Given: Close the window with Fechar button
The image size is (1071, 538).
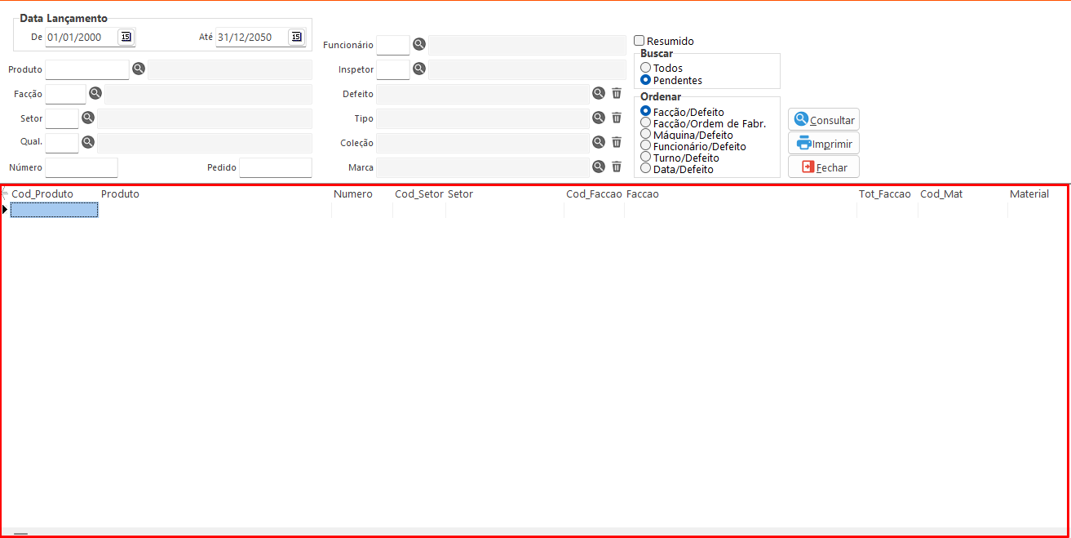Looking at the screenshot, I should pyautogui.click(x=824, y=167).
